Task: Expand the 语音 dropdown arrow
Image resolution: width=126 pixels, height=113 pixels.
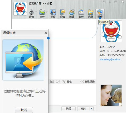Action: [x=36, y=12]
